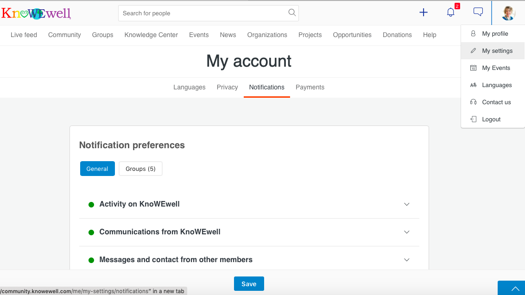Screen dimensions: 525x295
Task: Click the KnoWEwell logo
Action: tap(36, 13)
